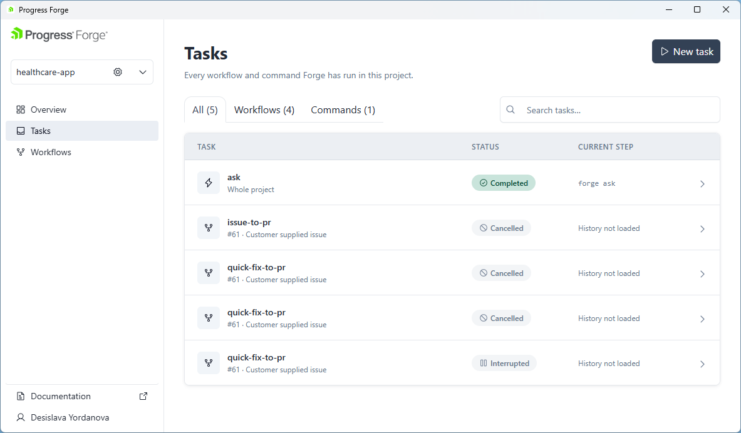Click the Workflows branch icon in sidebar
The height and width of the screenshot is (433, 741).
(20, 152)
